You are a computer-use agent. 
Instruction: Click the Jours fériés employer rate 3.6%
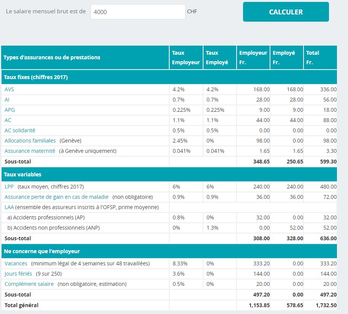(178, 274)
